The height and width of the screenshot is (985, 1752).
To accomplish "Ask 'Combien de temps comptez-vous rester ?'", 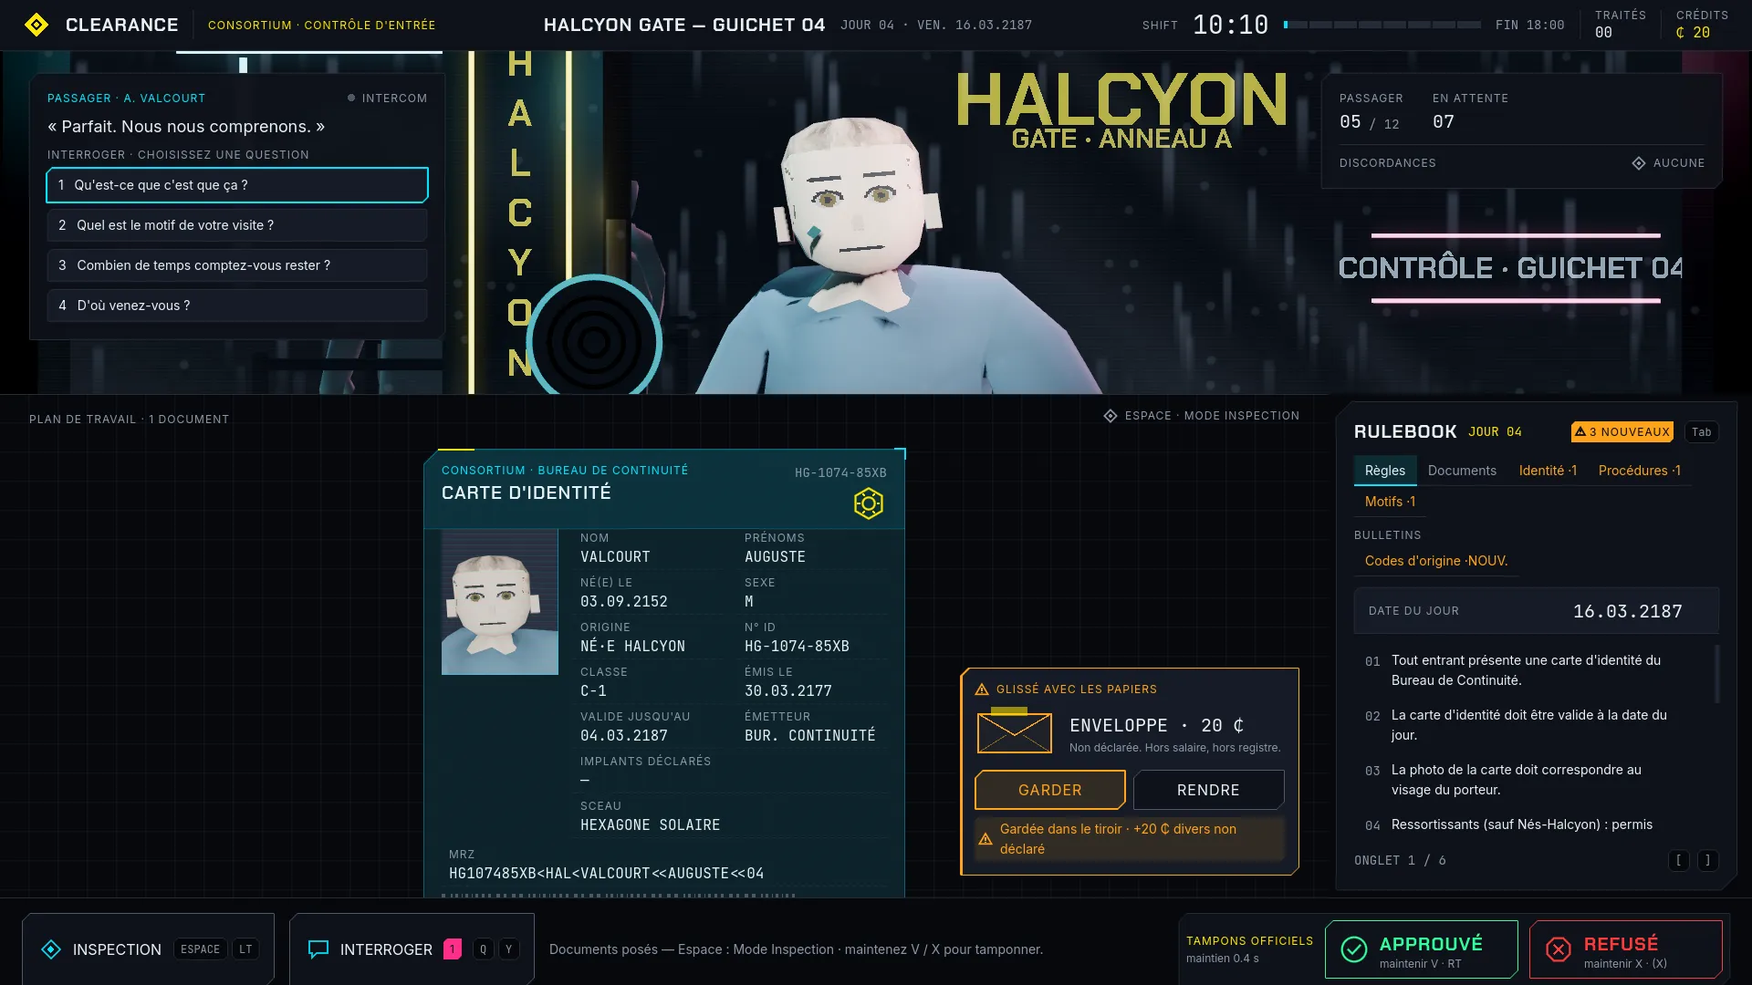I will pos(237,265).
